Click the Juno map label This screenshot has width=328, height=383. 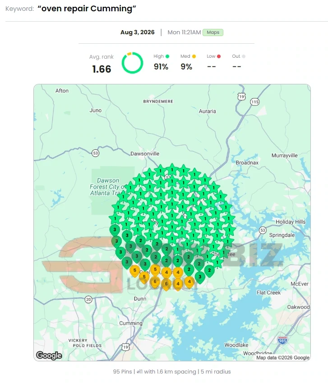pos(96,111)
